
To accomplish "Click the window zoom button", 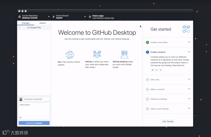I will pos(25,11).
